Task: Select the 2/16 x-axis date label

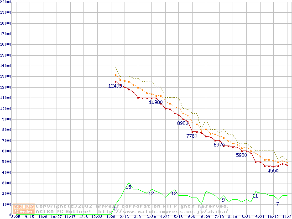Action: (x=124, y=217)
